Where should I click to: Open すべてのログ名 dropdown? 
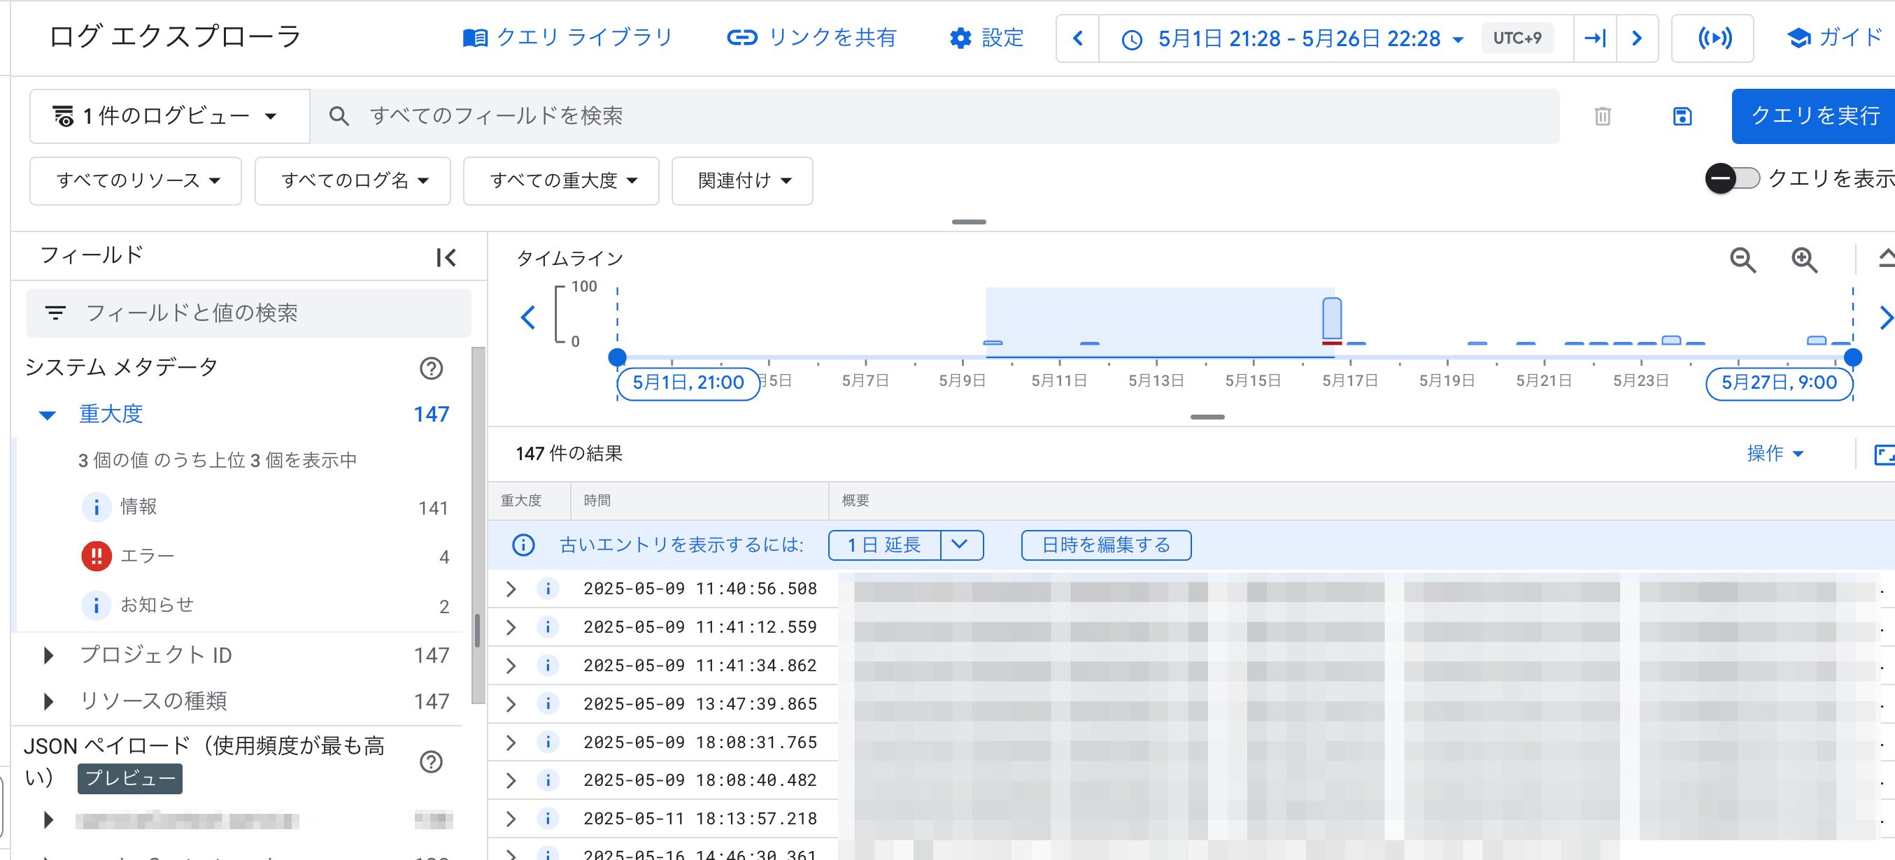tap(353, 181)
